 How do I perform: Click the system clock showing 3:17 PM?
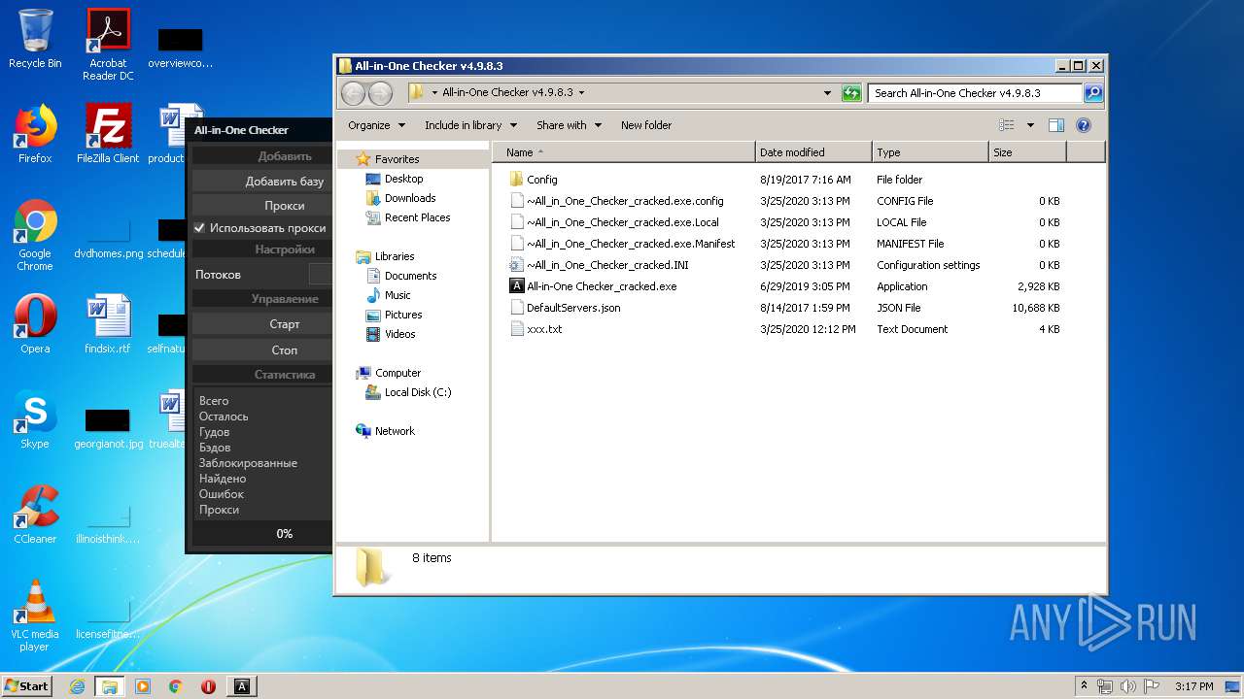(1193, 686)
